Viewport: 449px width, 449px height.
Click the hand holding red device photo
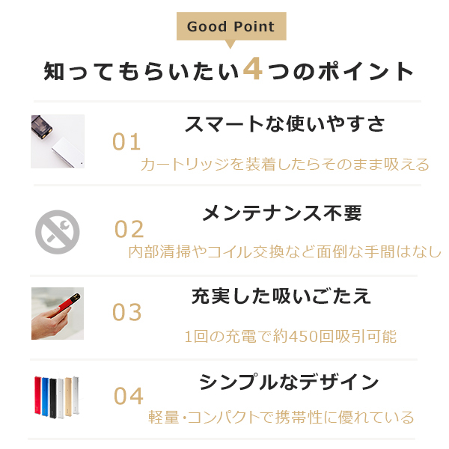coord(58,313)
